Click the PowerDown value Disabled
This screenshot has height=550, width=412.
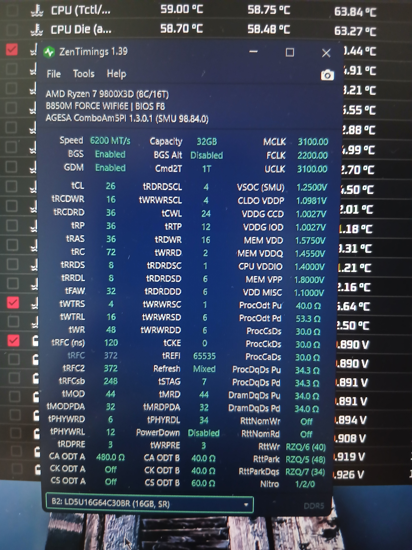(203, 433)
